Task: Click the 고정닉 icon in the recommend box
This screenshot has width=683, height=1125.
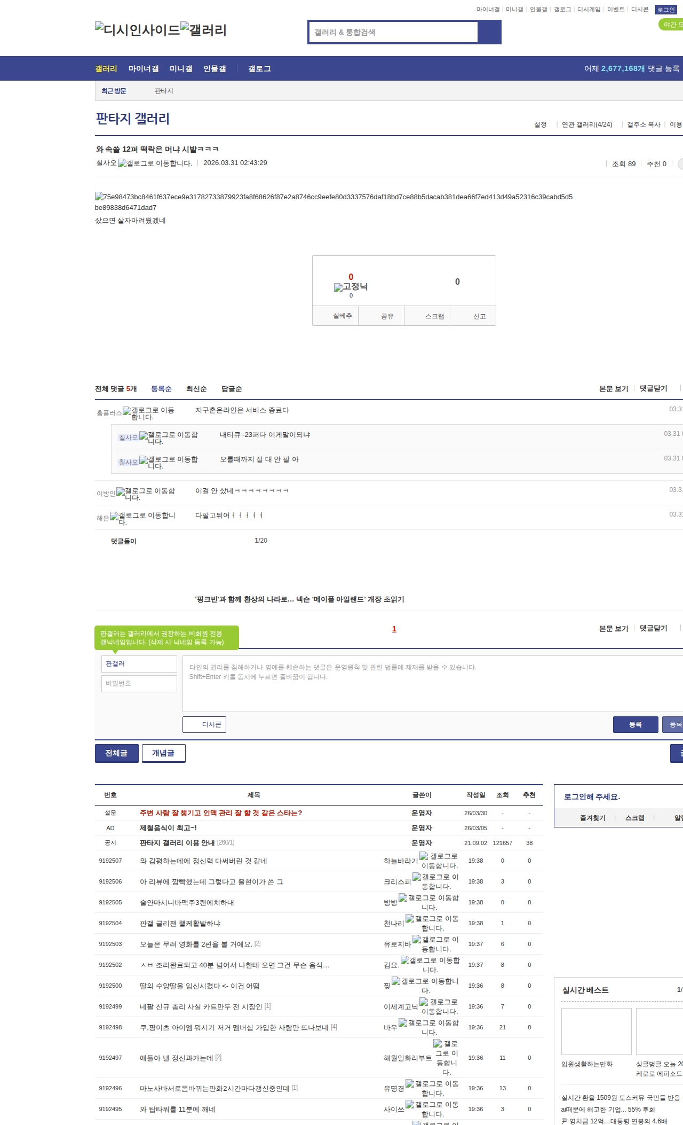Action: click(x=338, y=287)
